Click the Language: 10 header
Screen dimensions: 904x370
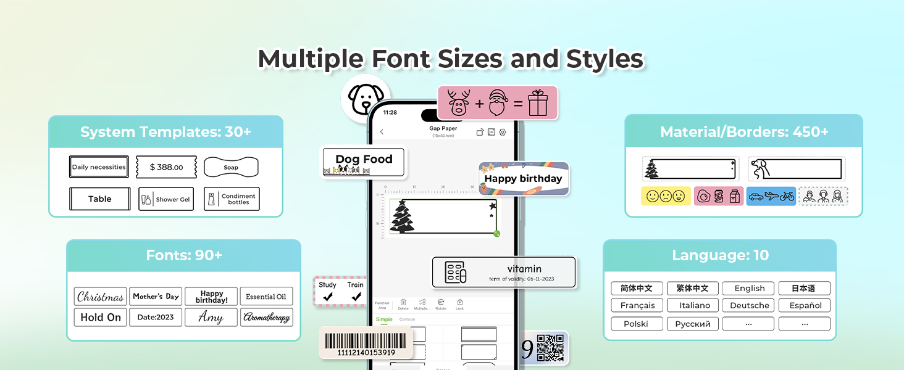[x=720, y=255]
